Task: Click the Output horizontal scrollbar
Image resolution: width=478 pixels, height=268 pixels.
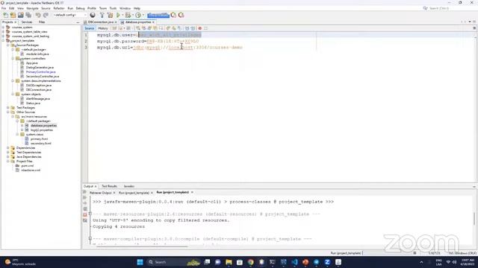Action: click(142, 246)
